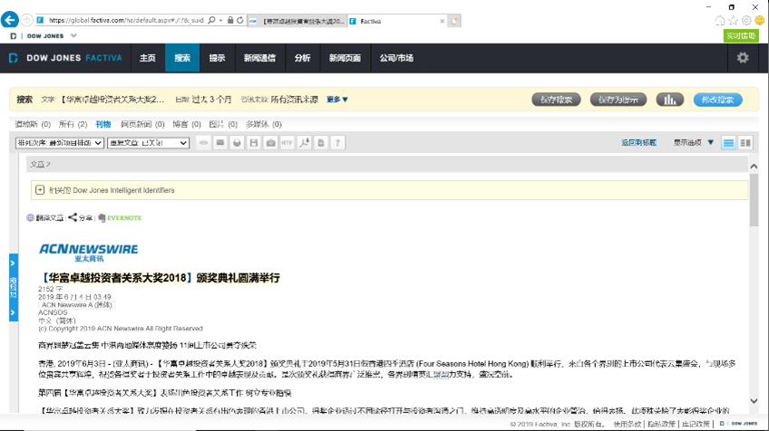Click the browser home icon
The width and height of the screenshot is (769, 431).
[x=719, y=21]
